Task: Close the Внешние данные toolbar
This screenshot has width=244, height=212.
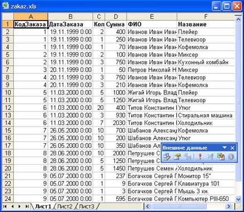Action: coord(232,148)
